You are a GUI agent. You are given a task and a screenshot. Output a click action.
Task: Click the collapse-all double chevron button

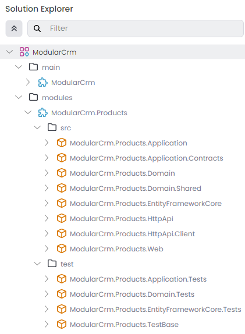(14, 29)
